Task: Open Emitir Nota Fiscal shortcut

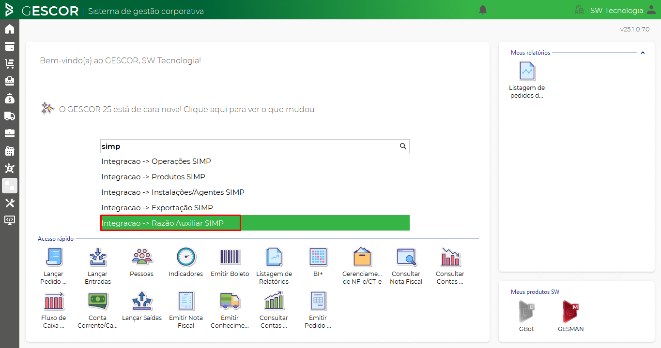Action: pos(186,310)
